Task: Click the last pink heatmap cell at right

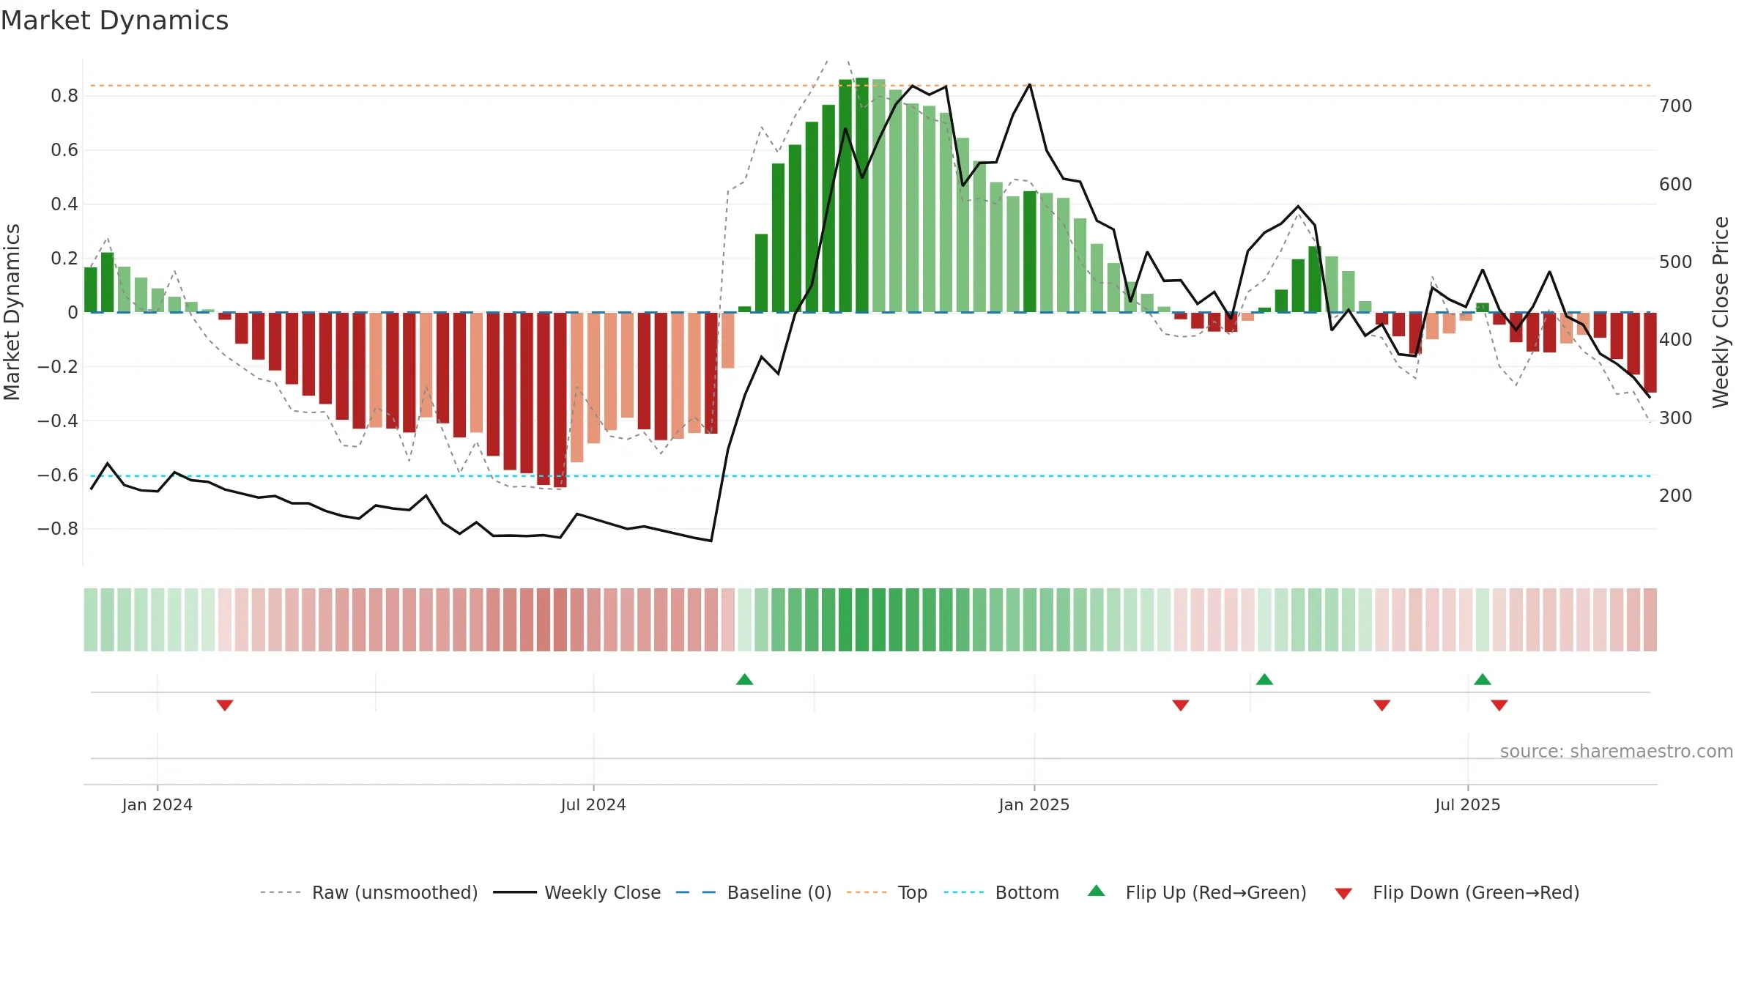Action: 1650,620
